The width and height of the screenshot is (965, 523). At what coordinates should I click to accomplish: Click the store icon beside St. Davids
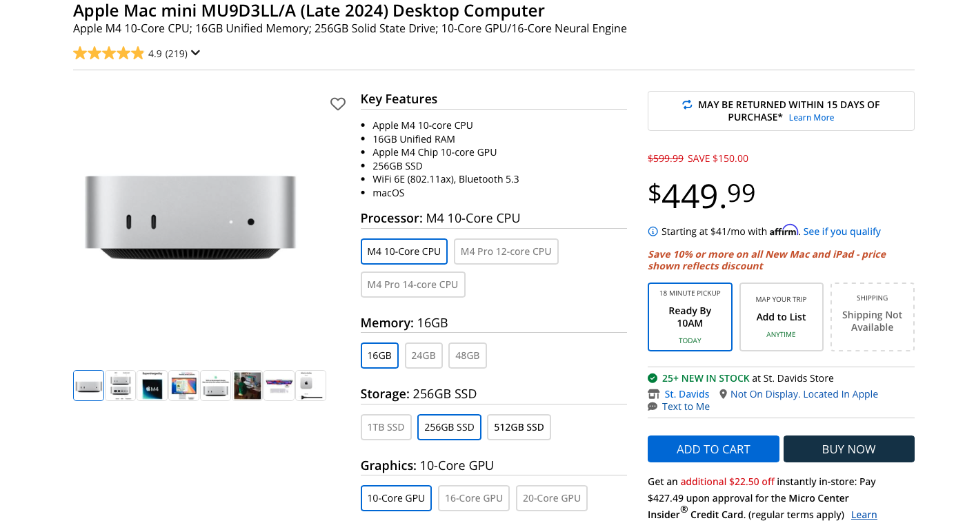653,394
